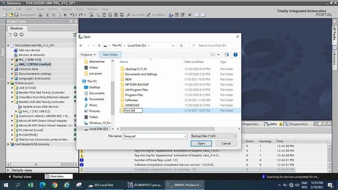Open the view options dropdown
This screenshot has width=338, height=190.
[x=218, y=55]
